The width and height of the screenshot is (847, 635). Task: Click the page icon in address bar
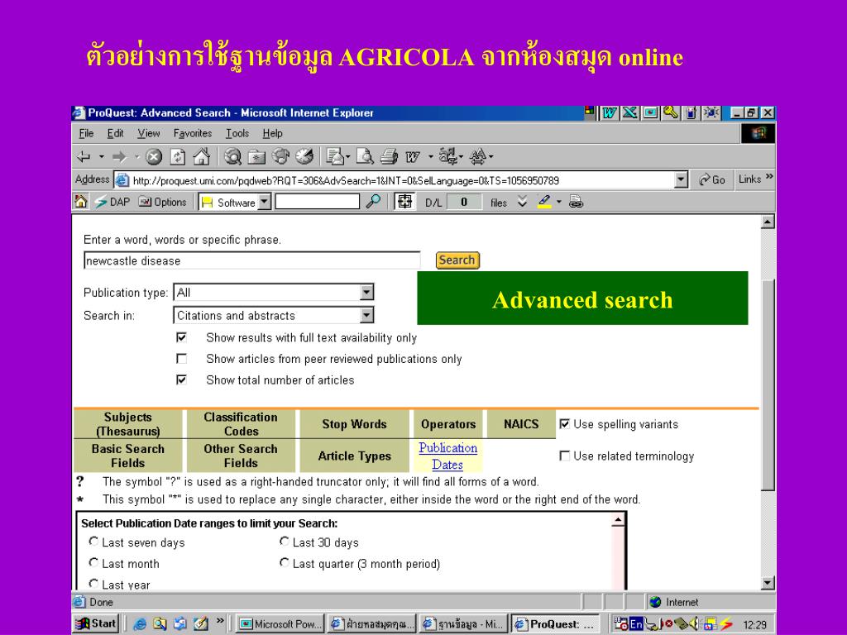(x=122, y=179)
